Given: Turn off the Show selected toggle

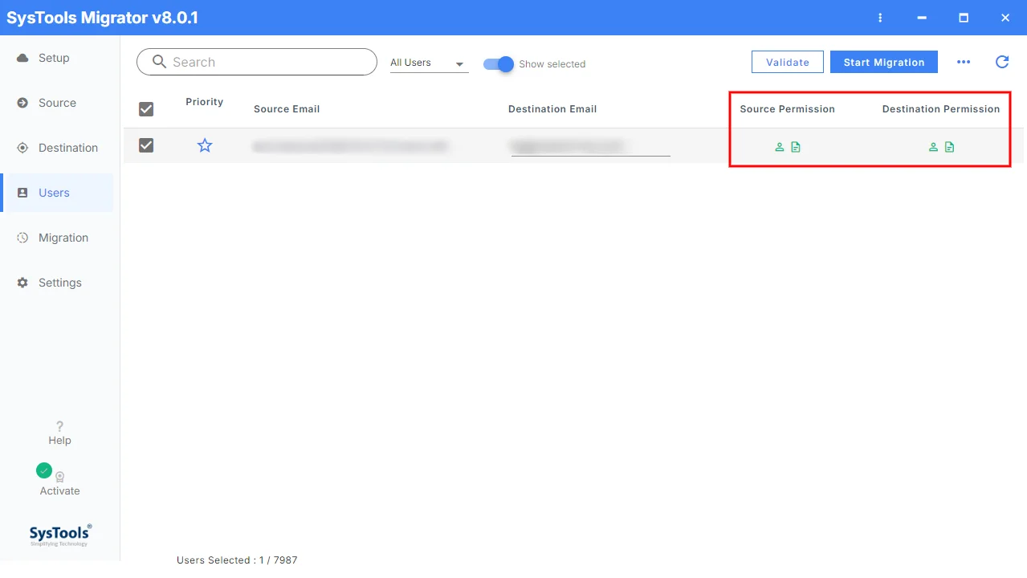Looking at the screenshot, I should [x=499, y=64].
